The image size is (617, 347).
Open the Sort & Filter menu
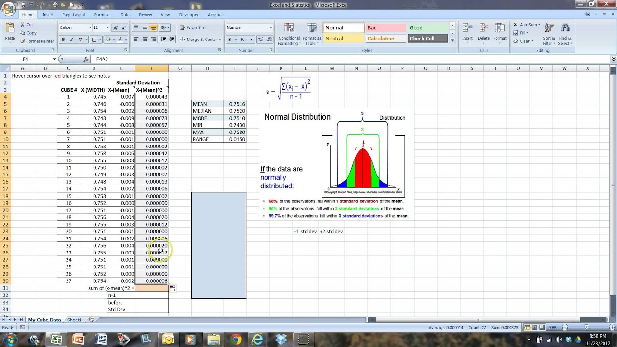549,35
